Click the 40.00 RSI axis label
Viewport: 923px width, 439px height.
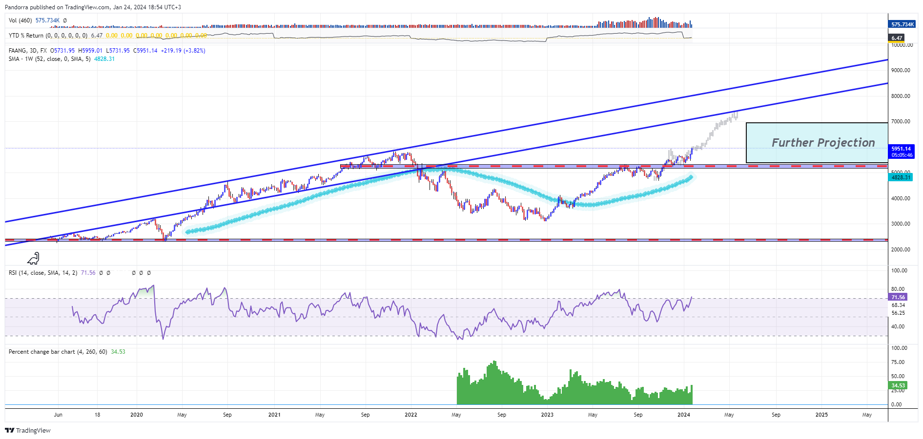point(898,326)
